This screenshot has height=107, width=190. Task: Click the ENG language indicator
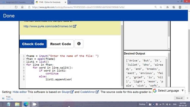pyautogui.click(x=175, y=104)
